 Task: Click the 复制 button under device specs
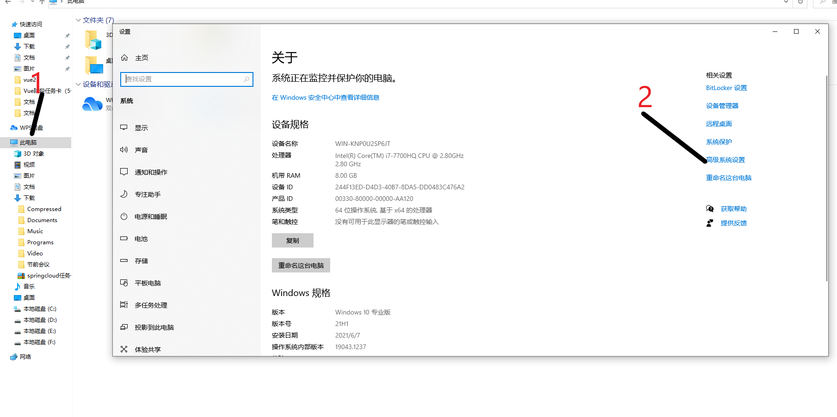(293, 241)
